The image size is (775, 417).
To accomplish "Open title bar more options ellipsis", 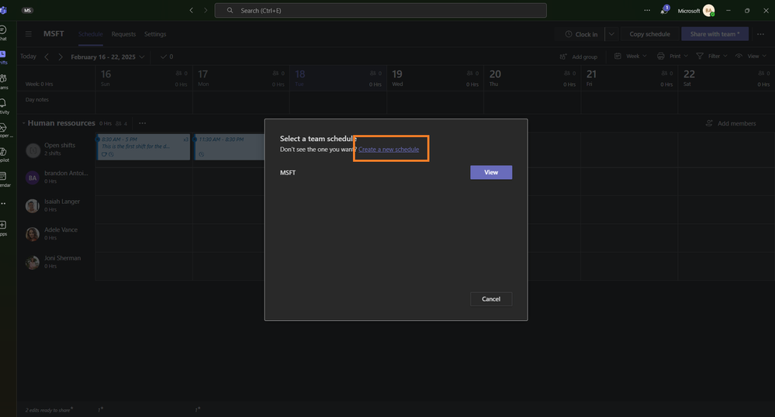I will pos(647,10).
